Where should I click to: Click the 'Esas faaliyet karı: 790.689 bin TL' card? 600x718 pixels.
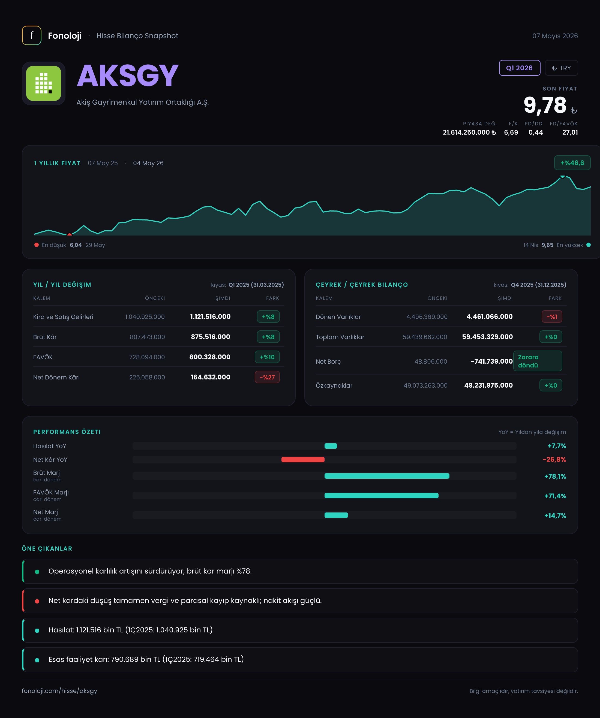[300, 660]
